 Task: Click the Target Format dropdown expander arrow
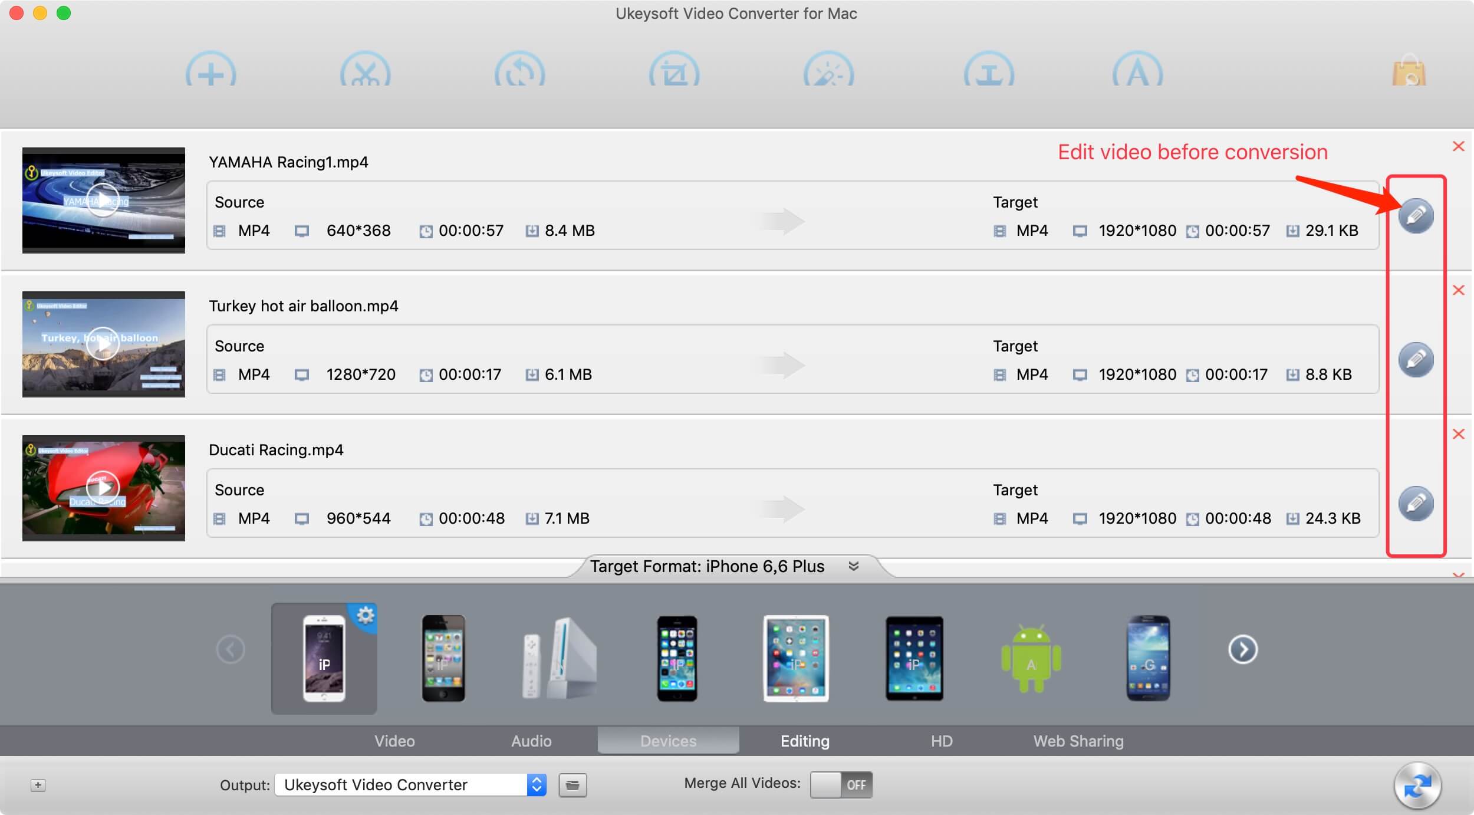(x=854, y=564)
